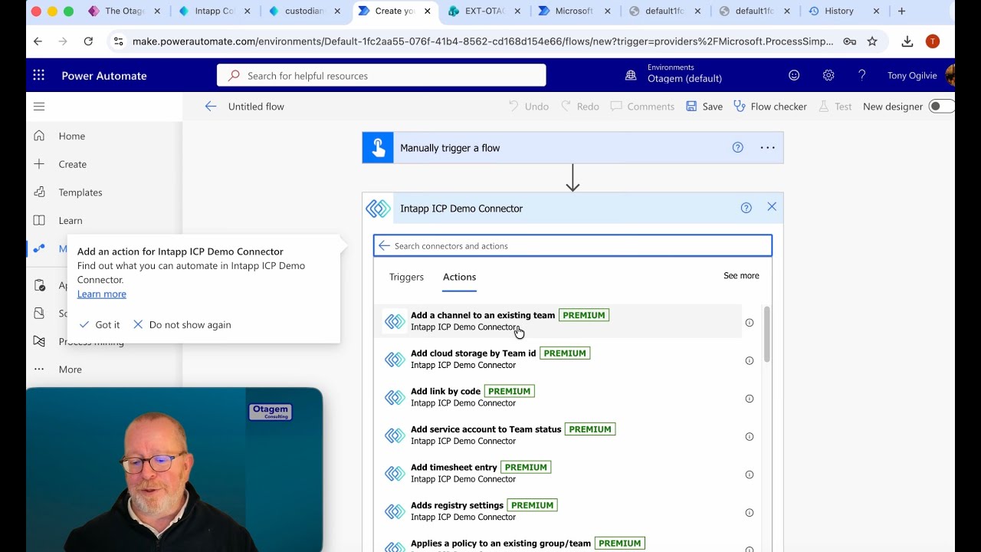Show info for Add cloud storage by Team id
This screenshot has width=981, height=552.
(x=750, y=360)
